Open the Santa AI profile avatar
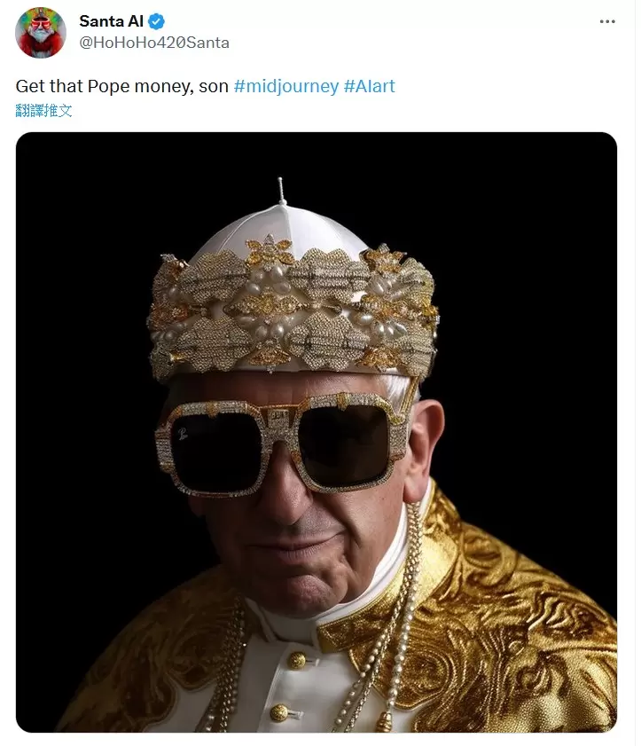Screen dimensions: 641x746 [x=40, y=32]
